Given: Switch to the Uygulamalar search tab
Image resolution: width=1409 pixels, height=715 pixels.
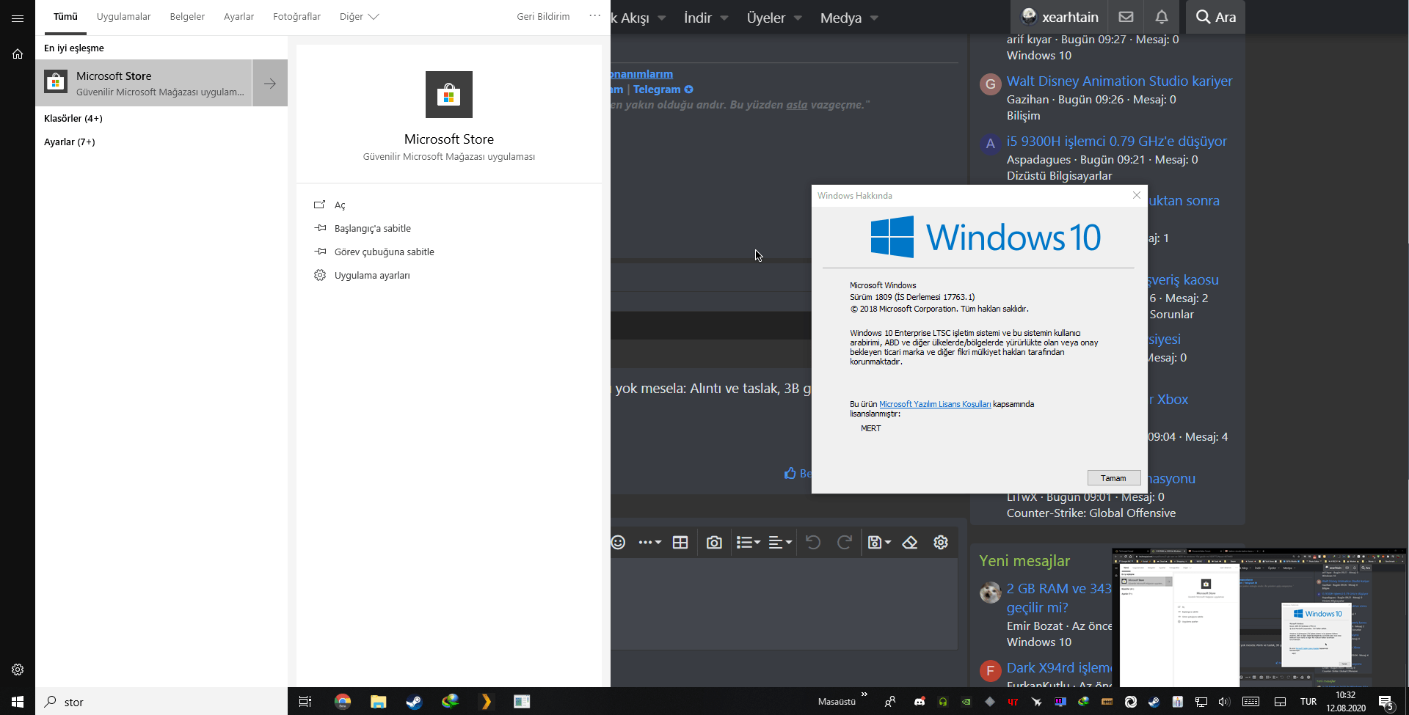Looking at the screenshot, I should tap(123, 17).
